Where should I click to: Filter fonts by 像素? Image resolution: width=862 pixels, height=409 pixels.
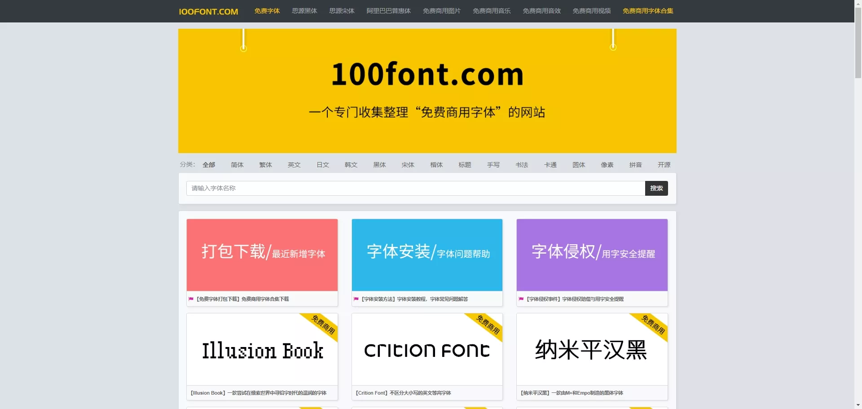click(x=607, y=165)
